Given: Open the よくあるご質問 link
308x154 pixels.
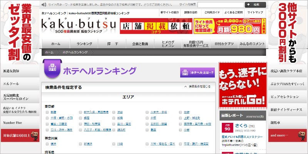Looking at the screenshot, I should pos(234,12).
